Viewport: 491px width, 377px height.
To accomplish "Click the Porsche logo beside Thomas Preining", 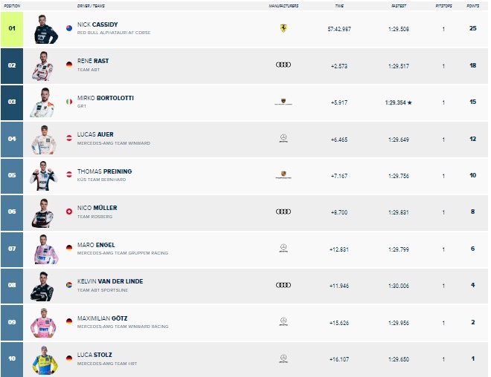I will click(283, 175).
